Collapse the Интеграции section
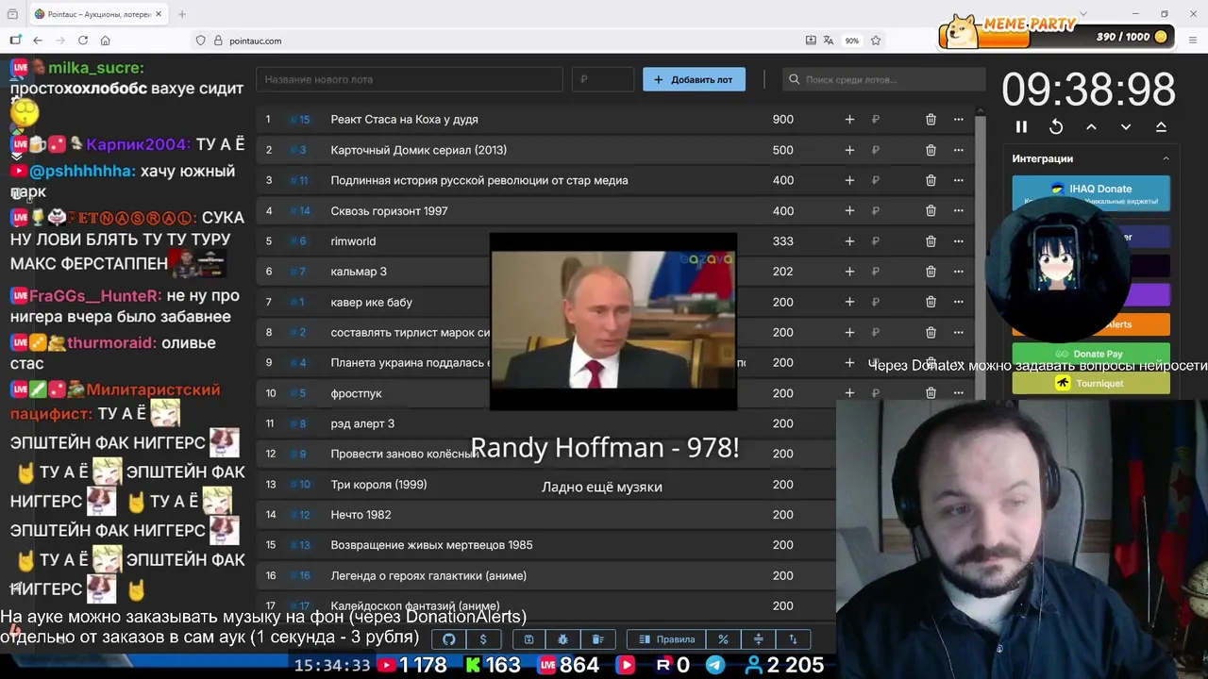This screenshot has width=1208, height=679. coord(1166,158)
